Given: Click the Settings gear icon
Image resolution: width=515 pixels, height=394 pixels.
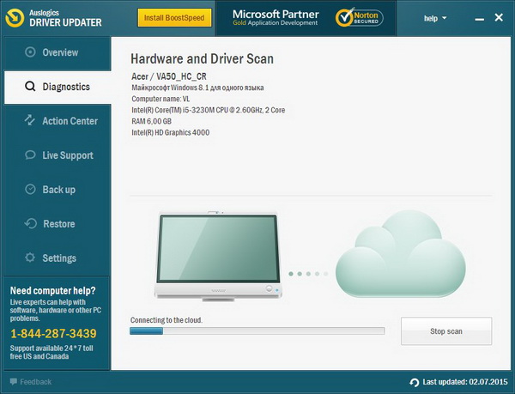Looking at the screenshot, I should coord(30,258).
